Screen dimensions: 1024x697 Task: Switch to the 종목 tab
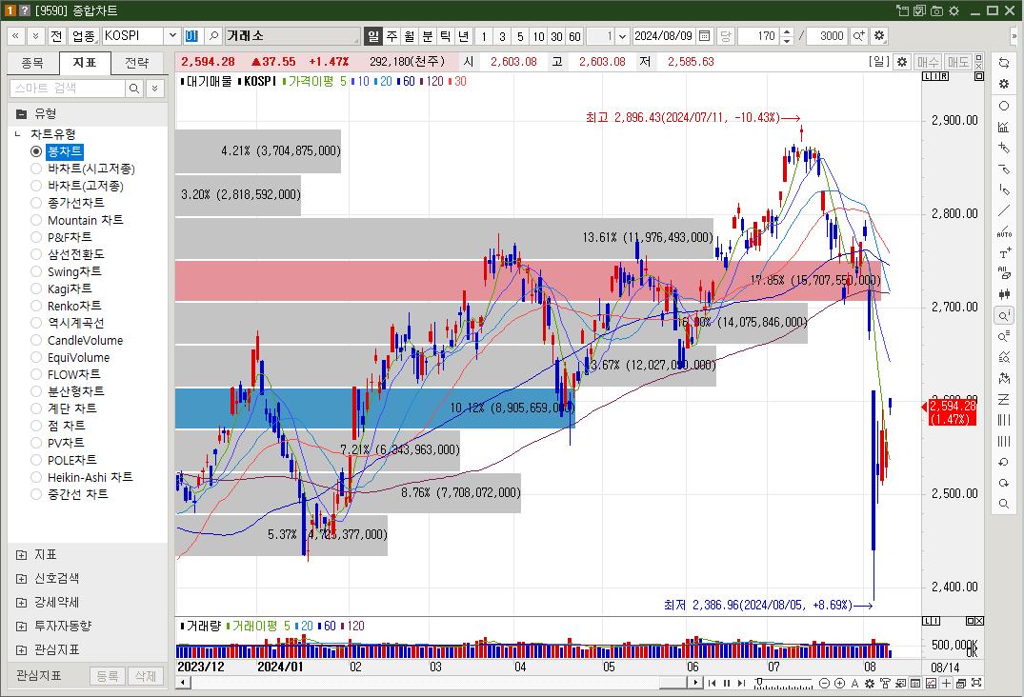[32, 63]
